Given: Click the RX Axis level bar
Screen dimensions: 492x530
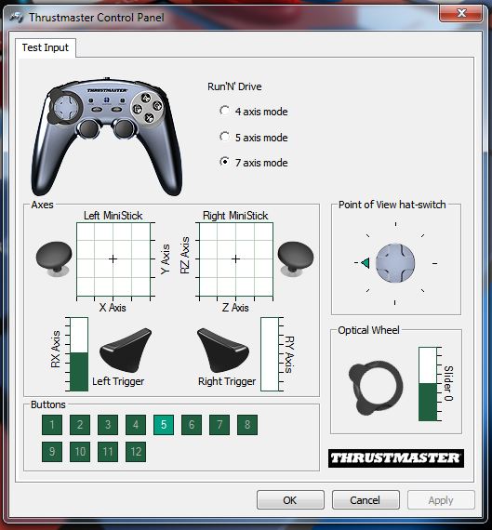Looking at the screenshot, I should pos(79,354).
